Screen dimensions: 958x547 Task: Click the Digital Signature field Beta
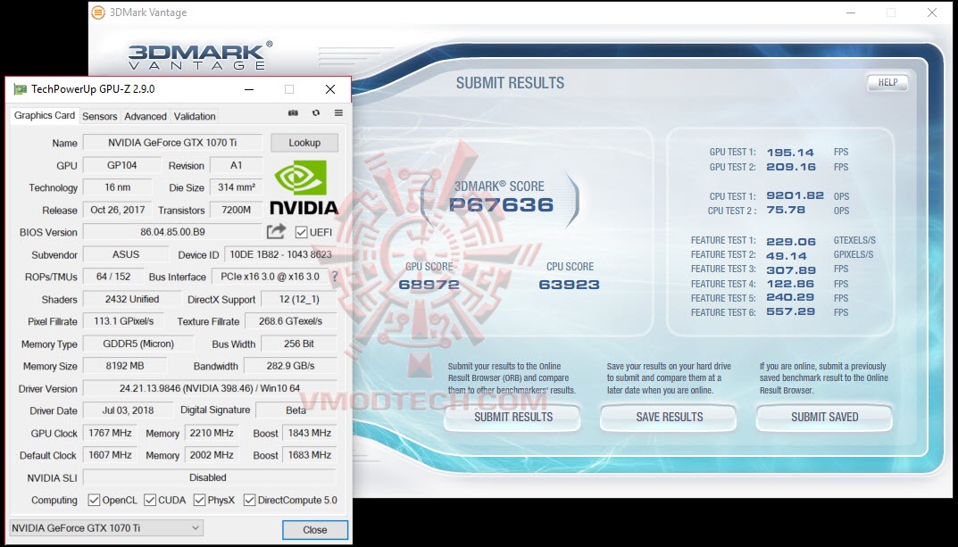coord(296,410)
